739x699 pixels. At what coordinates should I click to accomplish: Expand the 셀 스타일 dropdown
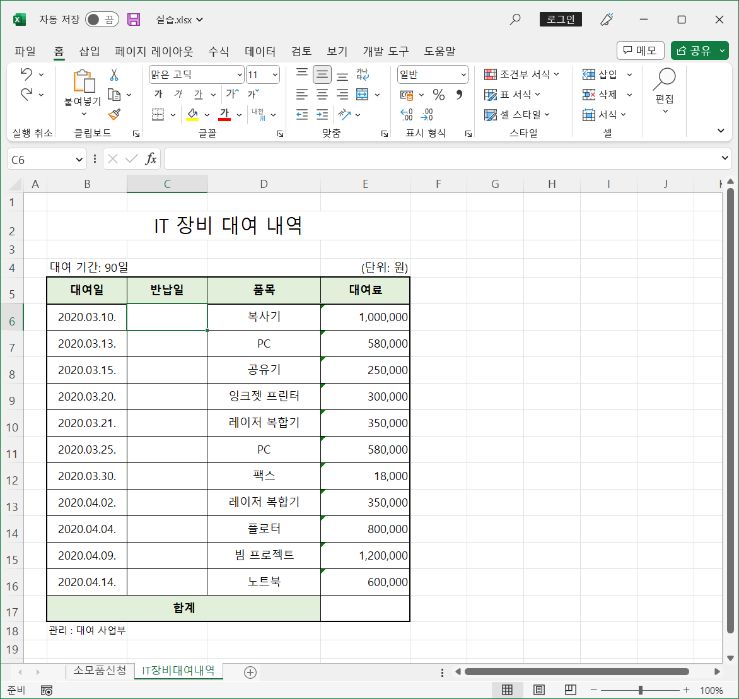[x=547, y=114]
